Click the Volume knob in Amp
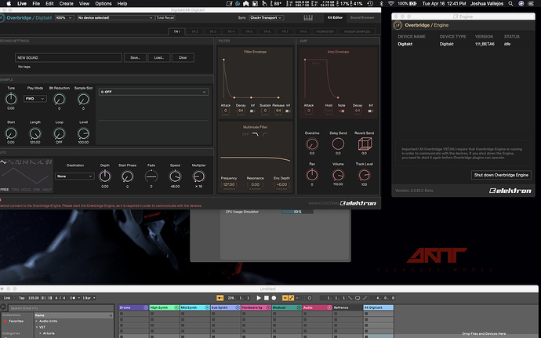 click(x=338, y=174)
